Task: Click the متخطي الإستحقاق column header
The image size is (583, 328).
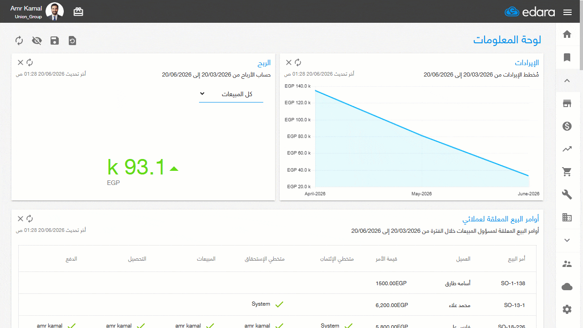Action: pos(265,259)
